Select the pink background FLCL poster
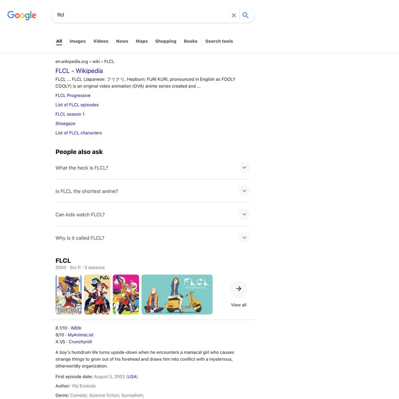This screenshot has width=399, height=399. (126, 294)
